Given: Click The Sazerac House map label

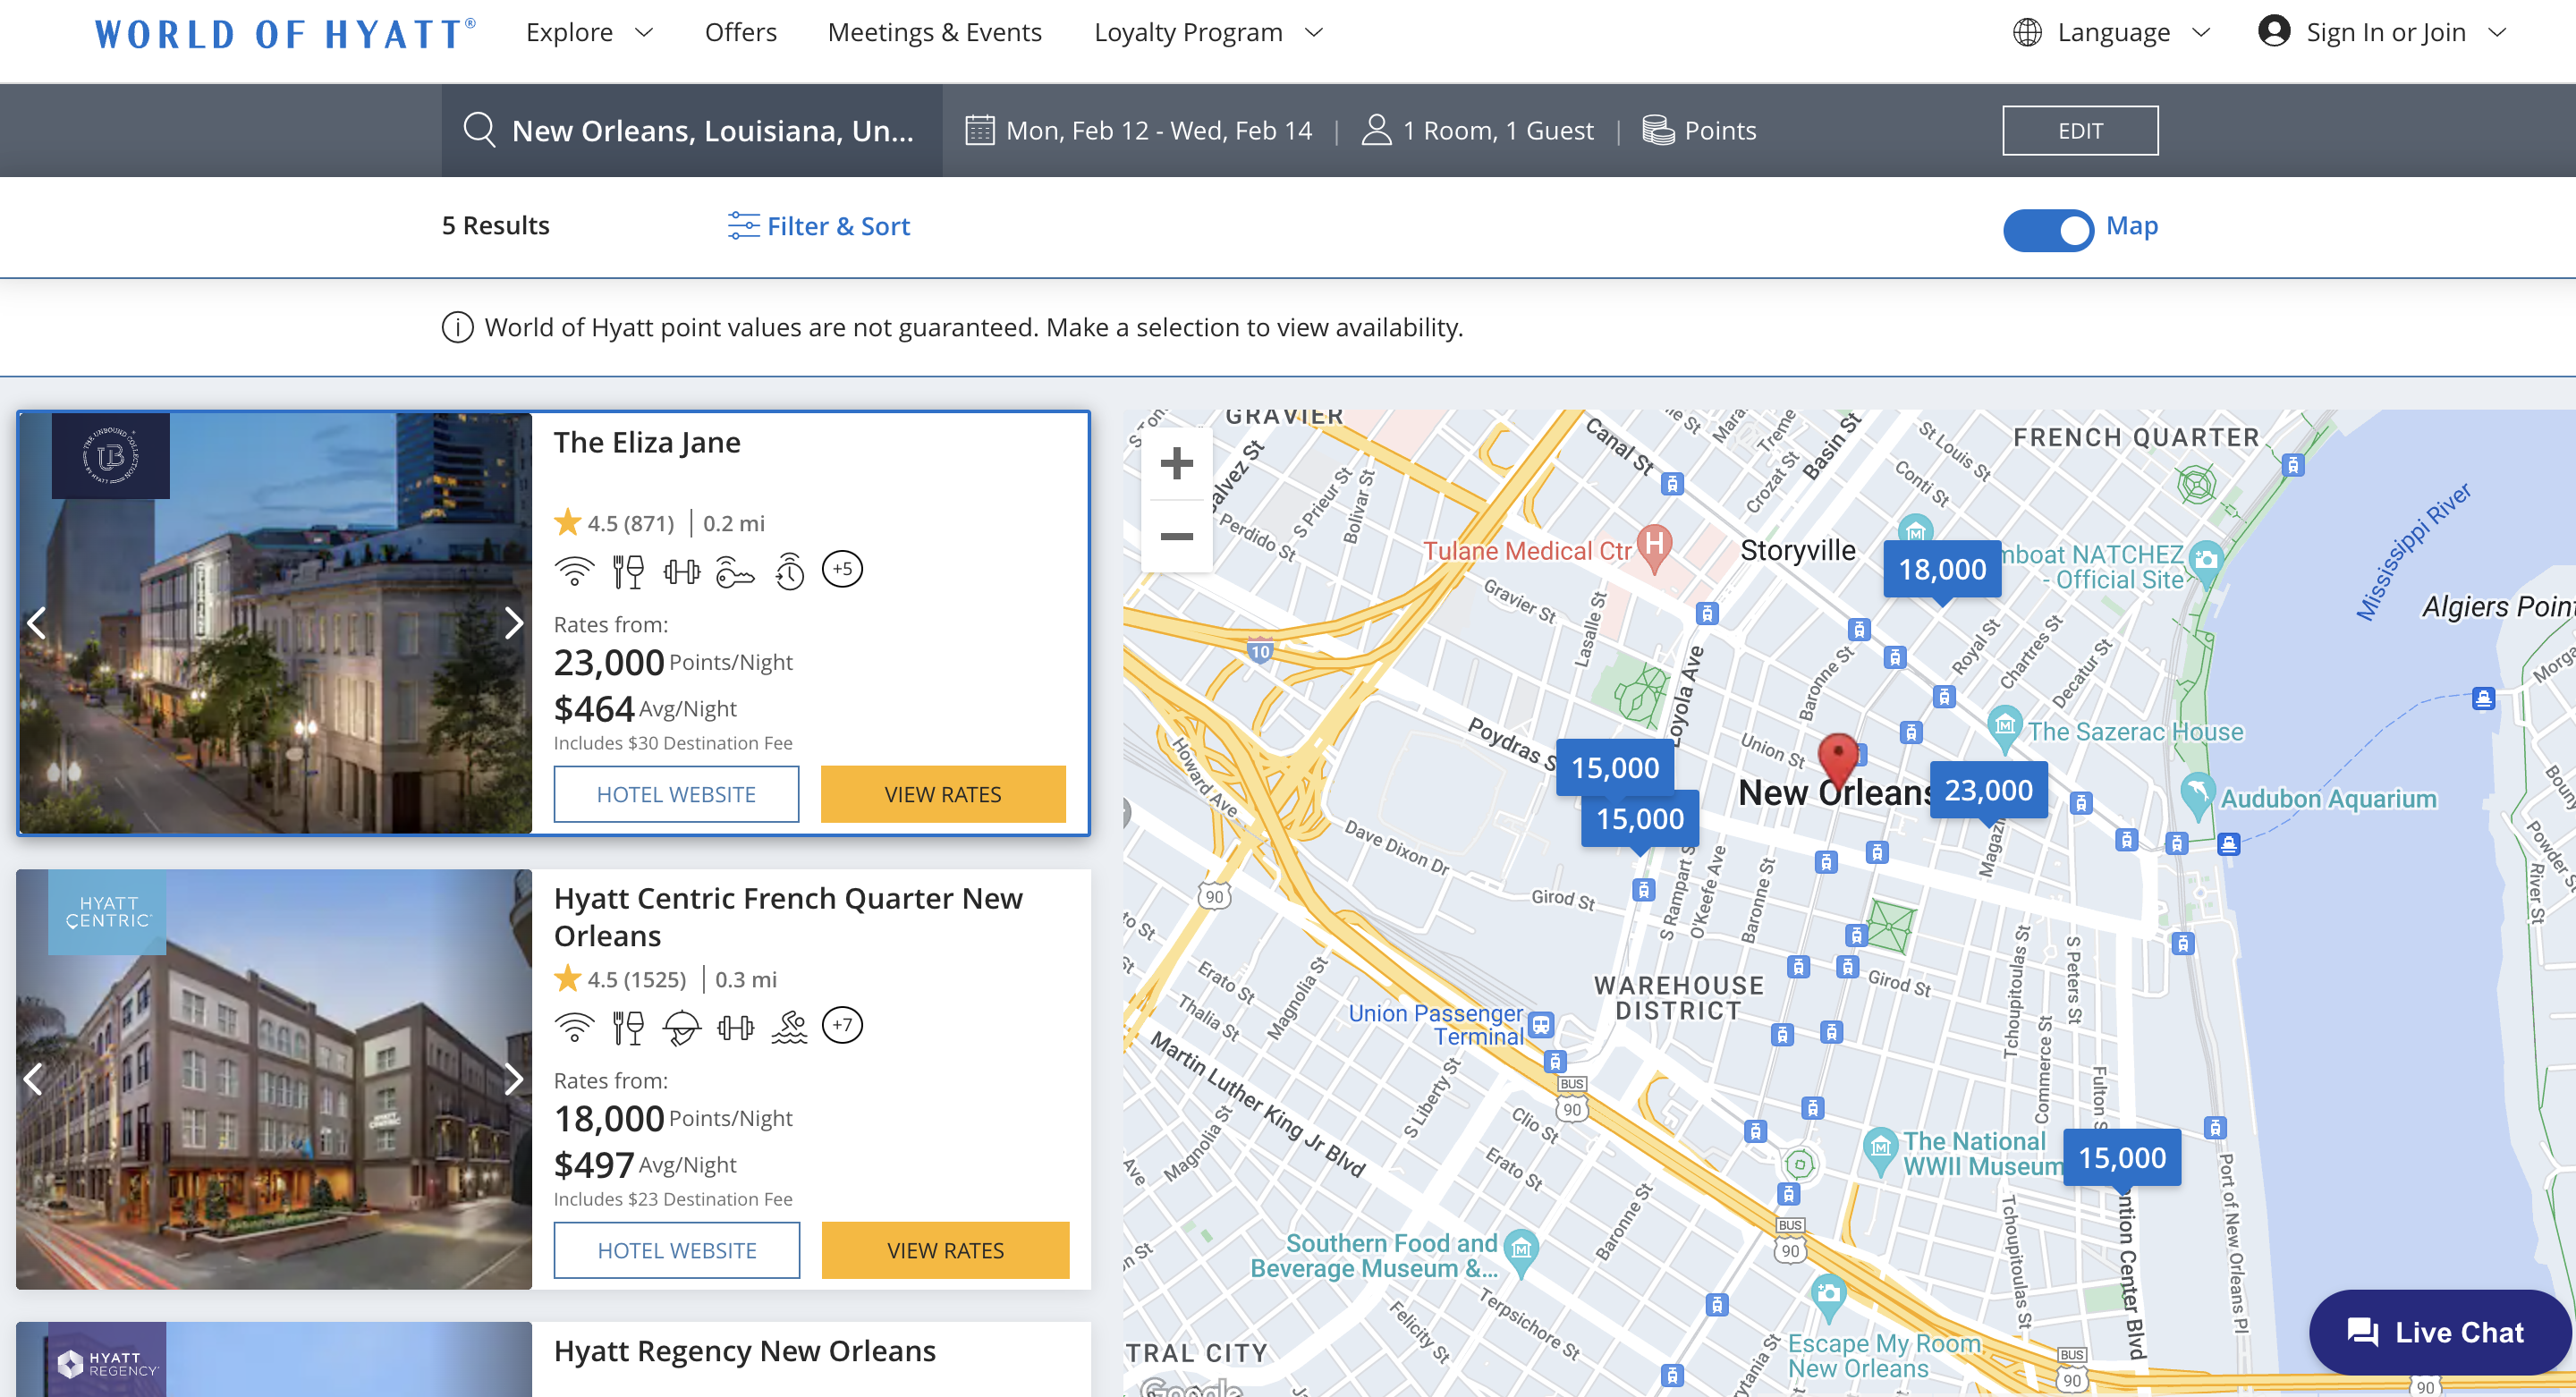Looking at the screenshot, I should (2135, 732).
